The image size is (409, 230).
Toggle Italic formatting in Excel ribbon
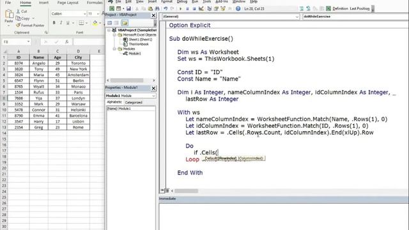tap(61, 23)
